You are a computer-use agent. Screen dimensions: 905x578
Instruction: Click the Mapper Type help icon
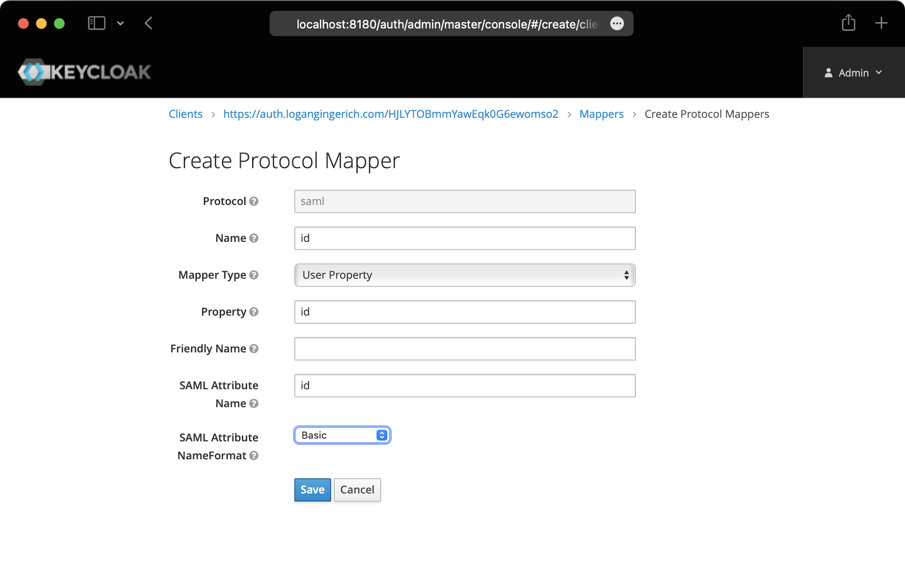point(254,275)
